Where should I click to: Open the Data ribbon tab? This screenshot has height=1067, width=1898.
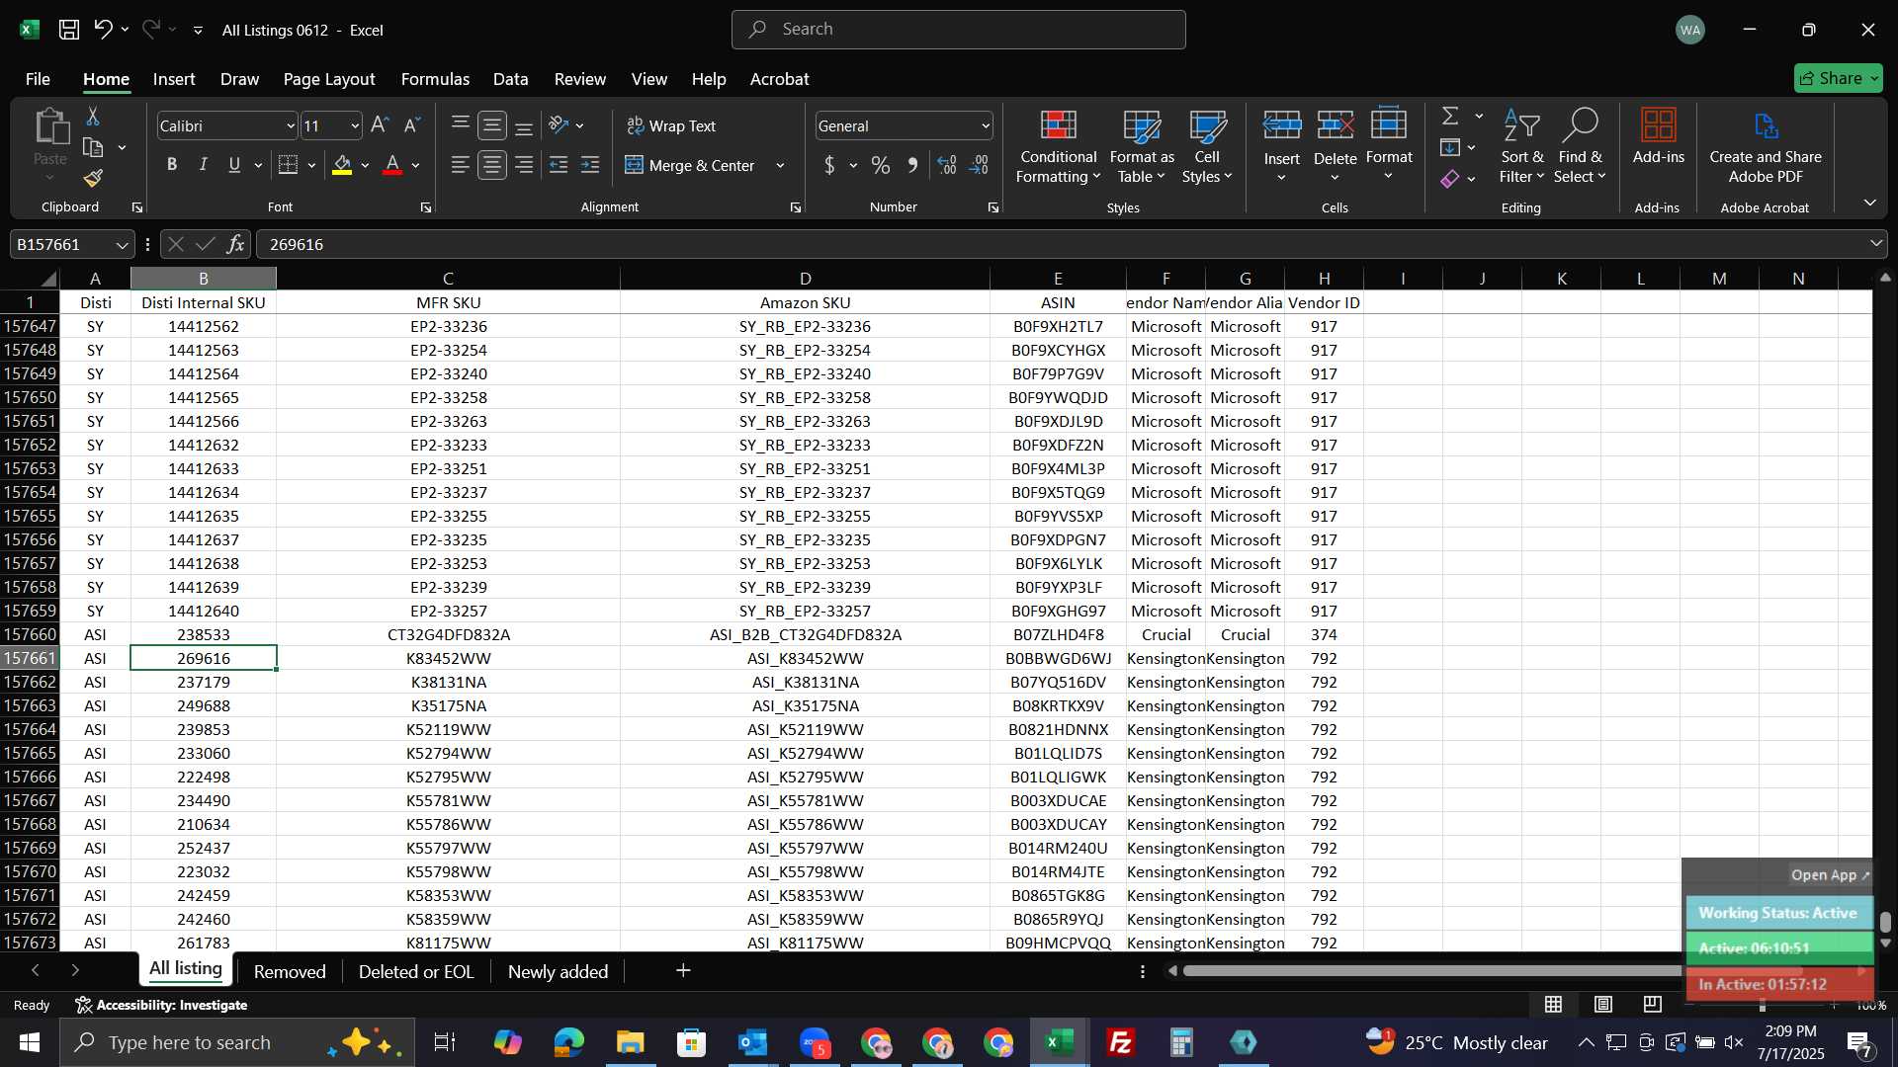510,79
